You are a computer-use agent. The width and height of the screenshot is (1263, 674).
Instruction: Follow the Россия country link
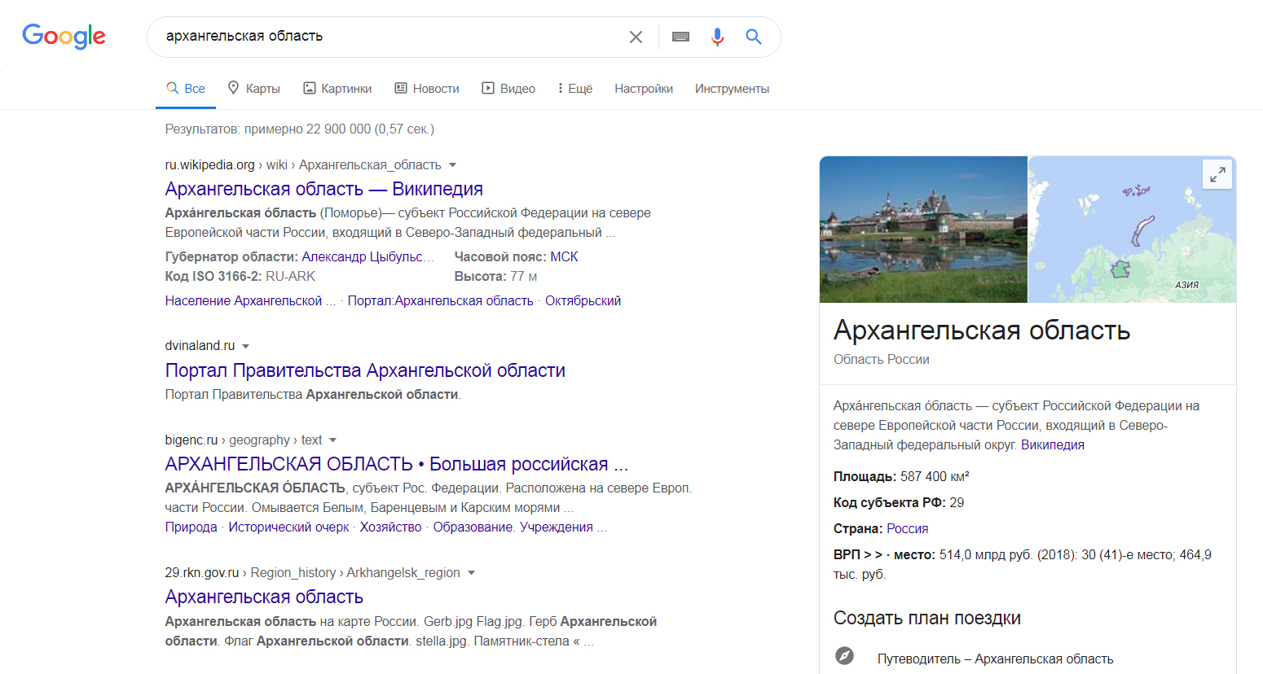click(907, 528)
